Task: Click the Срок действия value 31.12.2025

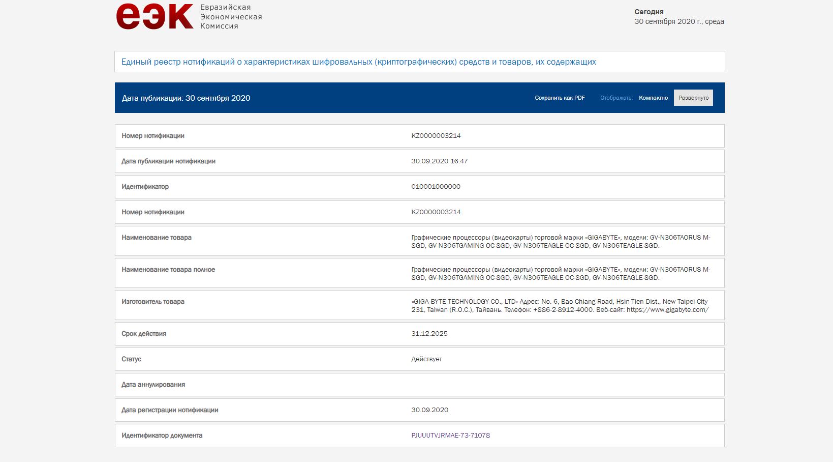Action: [x=429, y=334]
